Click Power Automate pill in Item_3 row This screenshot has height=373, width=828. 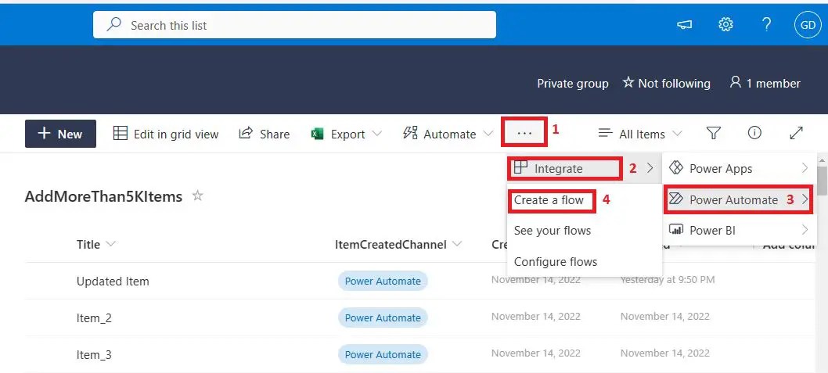pyautogui.click(x=383, y=354)
